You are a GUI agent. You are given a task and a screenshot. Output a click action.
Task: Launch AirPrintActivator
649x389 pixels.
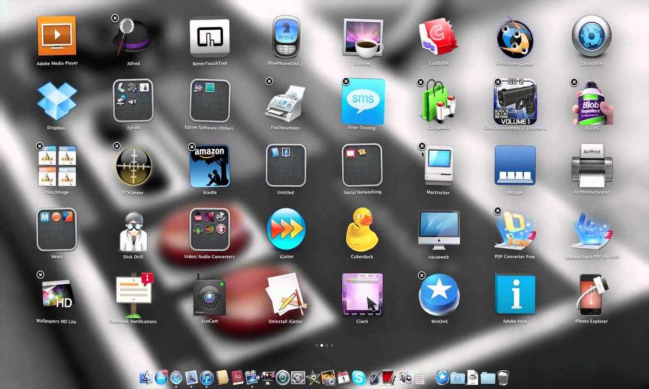click(x=592, y=165)
